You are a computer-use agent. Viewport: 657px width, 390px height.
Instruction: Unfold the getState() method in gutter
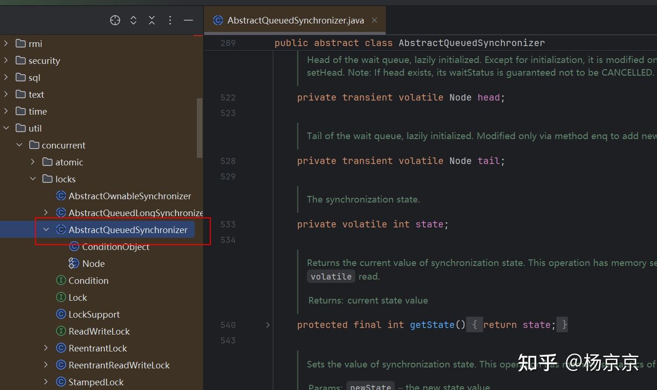268,325
